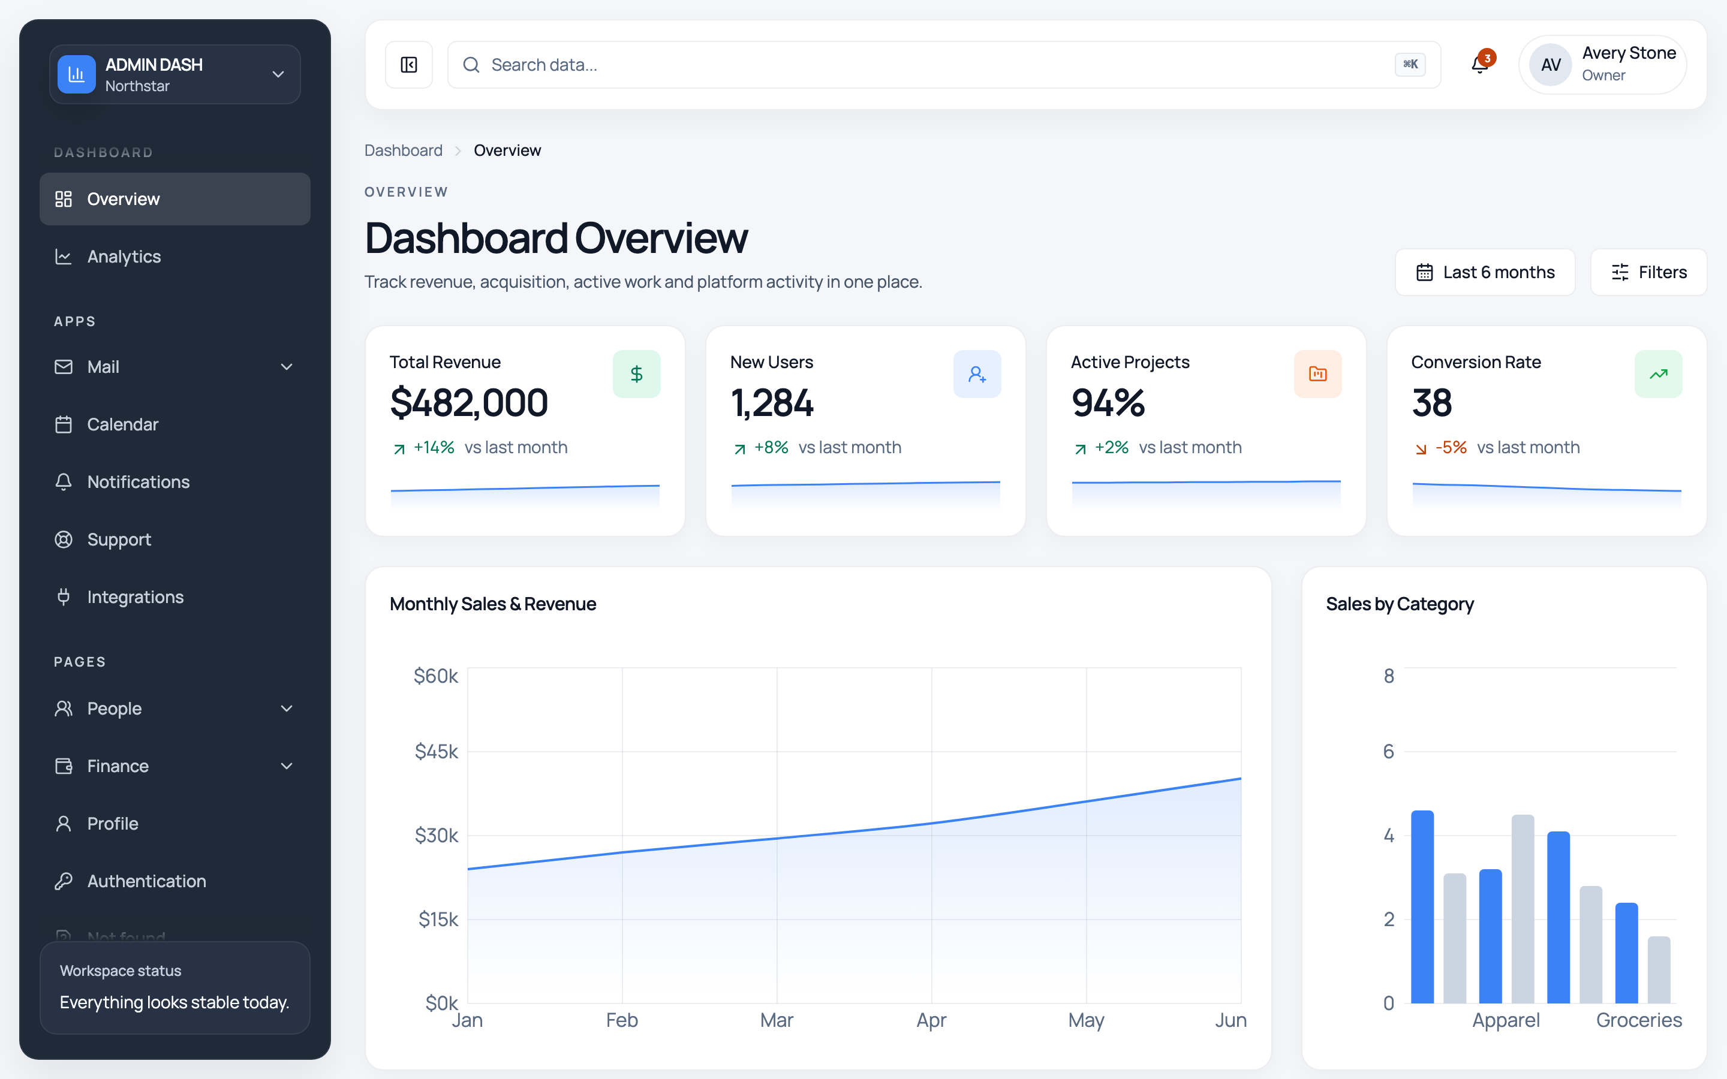Click the Admin Dash bar chart logo
Screen dimensions: 1727x1079
76,74
